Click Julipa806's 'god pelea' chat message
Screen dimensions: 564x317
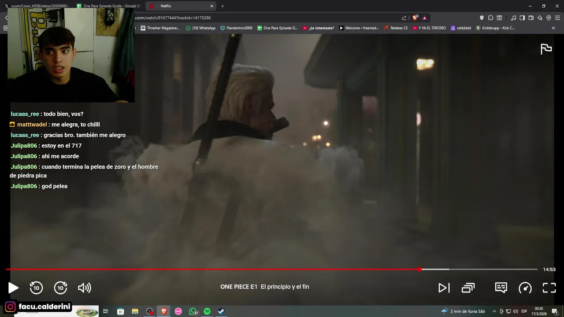[39, 186]
